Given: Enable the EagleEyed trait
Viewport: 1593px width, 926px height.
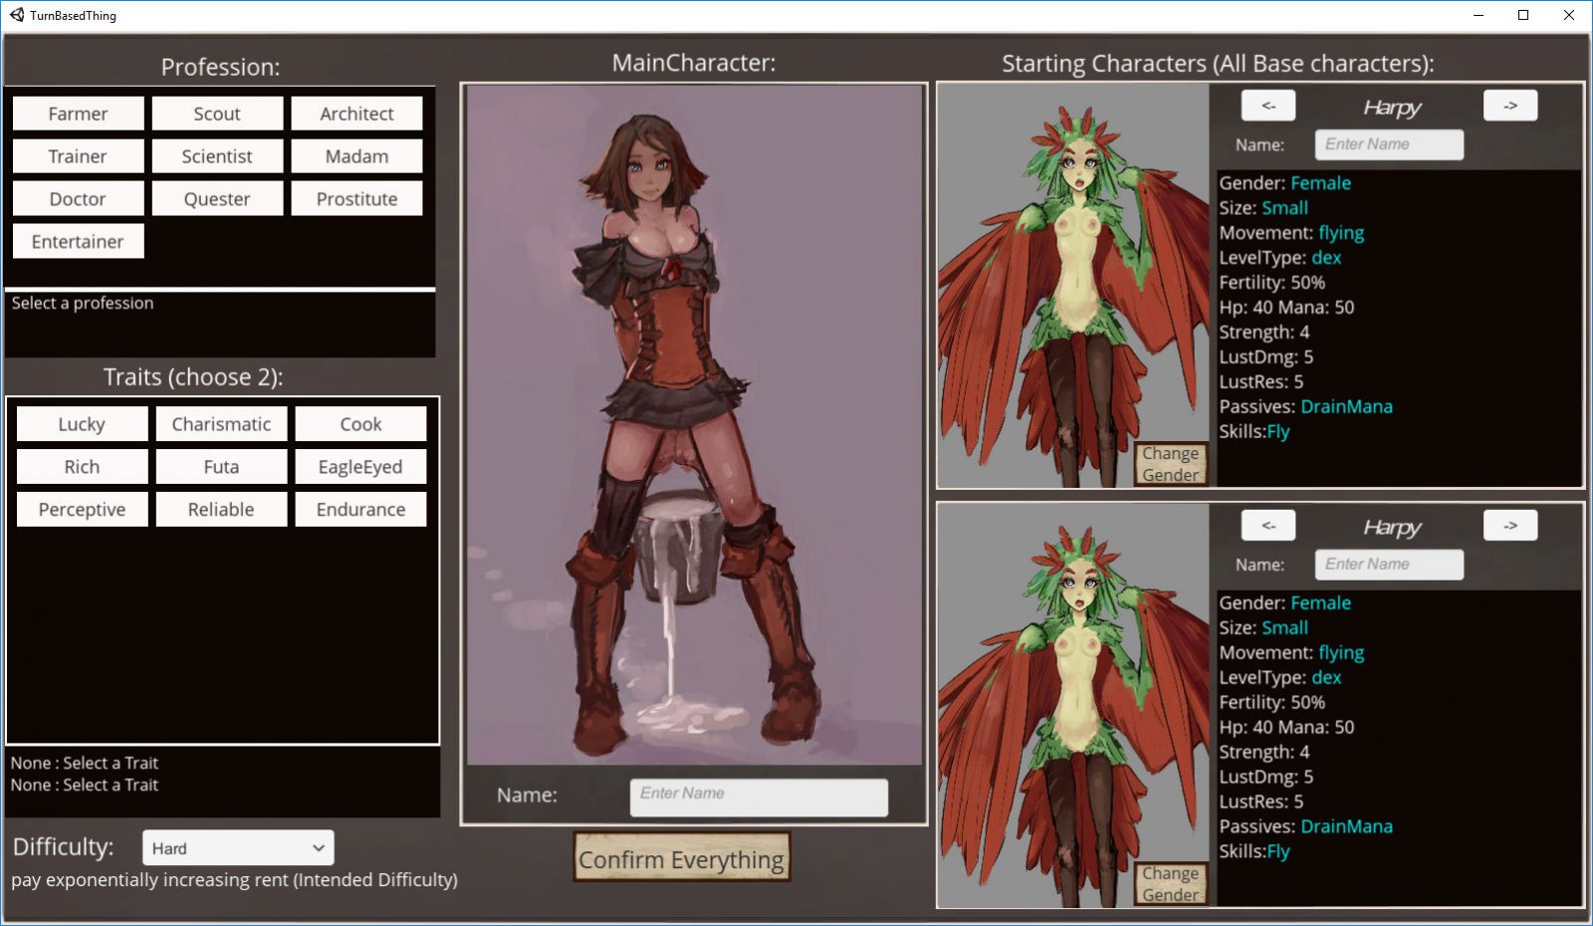Looking at the screenshot, I should pyautogui.click(x=360, y=467).
